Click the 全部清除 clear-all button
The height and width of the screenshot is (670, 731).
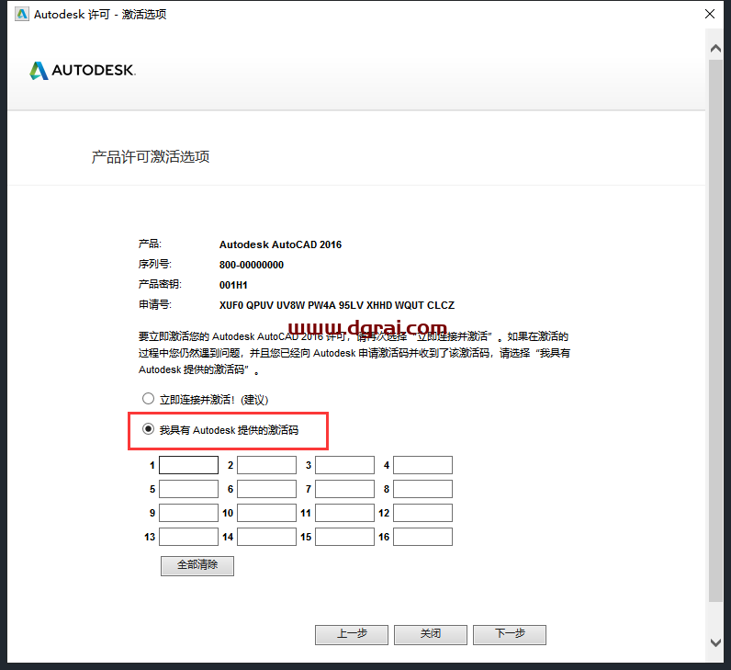[x=197, y=565]
